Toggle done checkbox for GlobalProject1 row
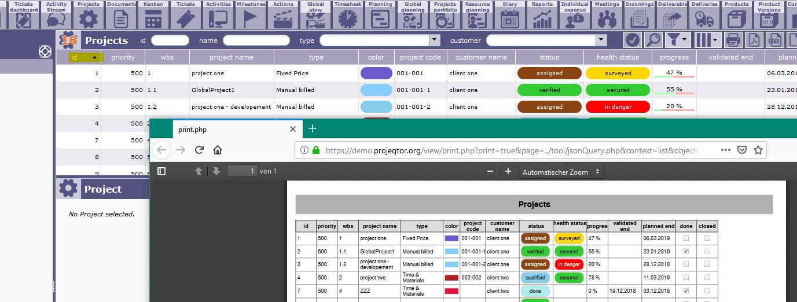This screenshot has height=302, width=797. (686, 252)
